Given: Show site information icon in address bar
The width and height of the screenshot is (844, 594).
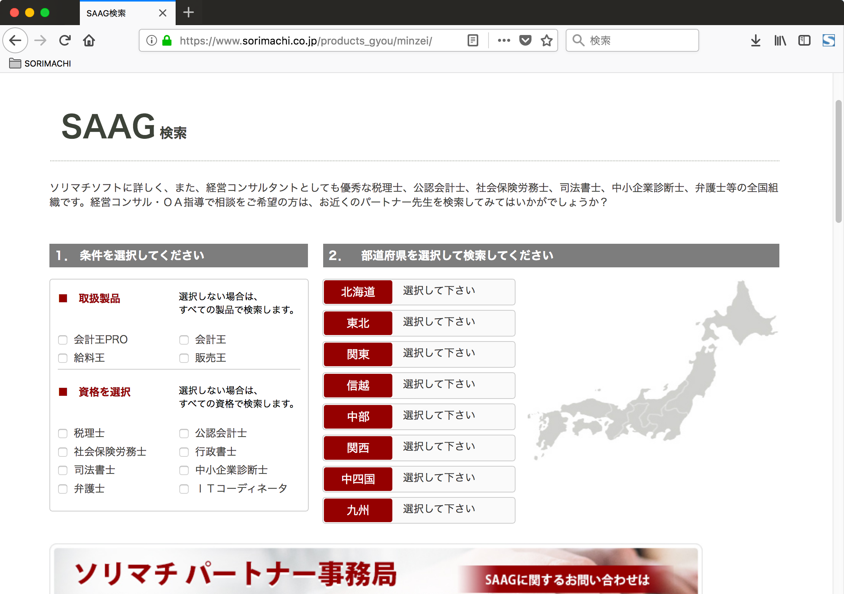Looking at the screenshot, I should tap(151, 40).
